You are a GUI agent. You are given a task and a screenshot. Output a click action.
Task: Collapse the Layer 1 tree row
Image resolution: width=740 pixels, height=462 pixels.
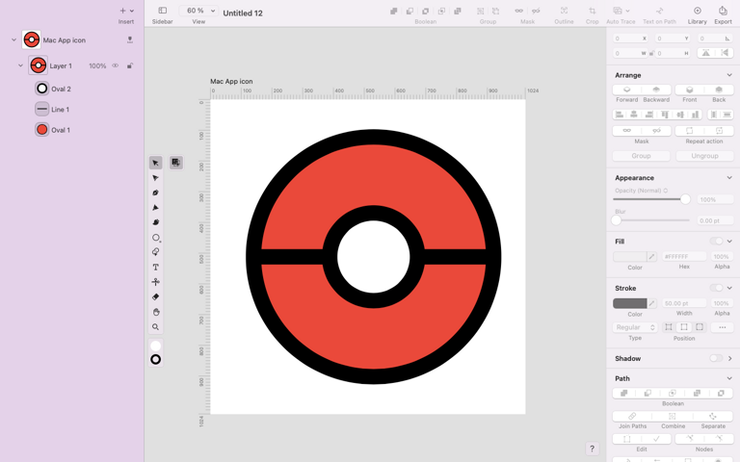tap(20, 65)
